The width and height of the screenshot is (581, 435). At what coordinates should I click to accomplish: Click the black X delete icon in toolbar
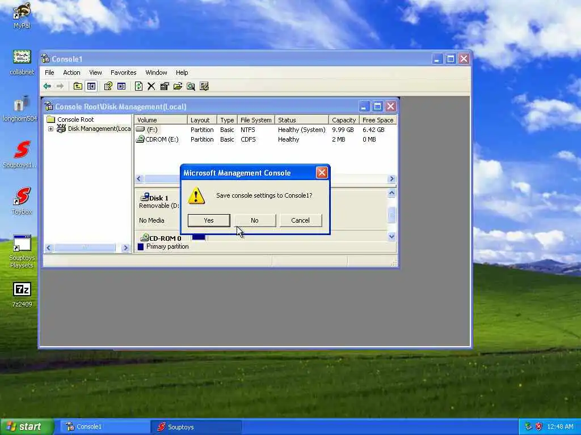[x=151, y=86]
